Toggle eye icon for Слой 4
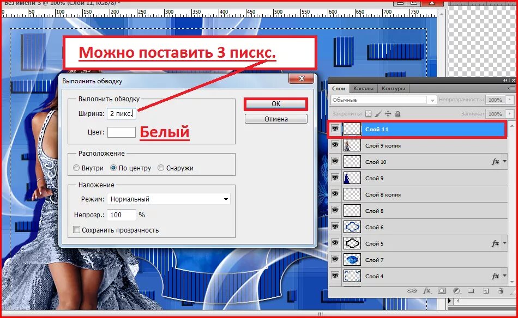Image resolution: width=518 pixels, height=318 pixels. point(335,276)
